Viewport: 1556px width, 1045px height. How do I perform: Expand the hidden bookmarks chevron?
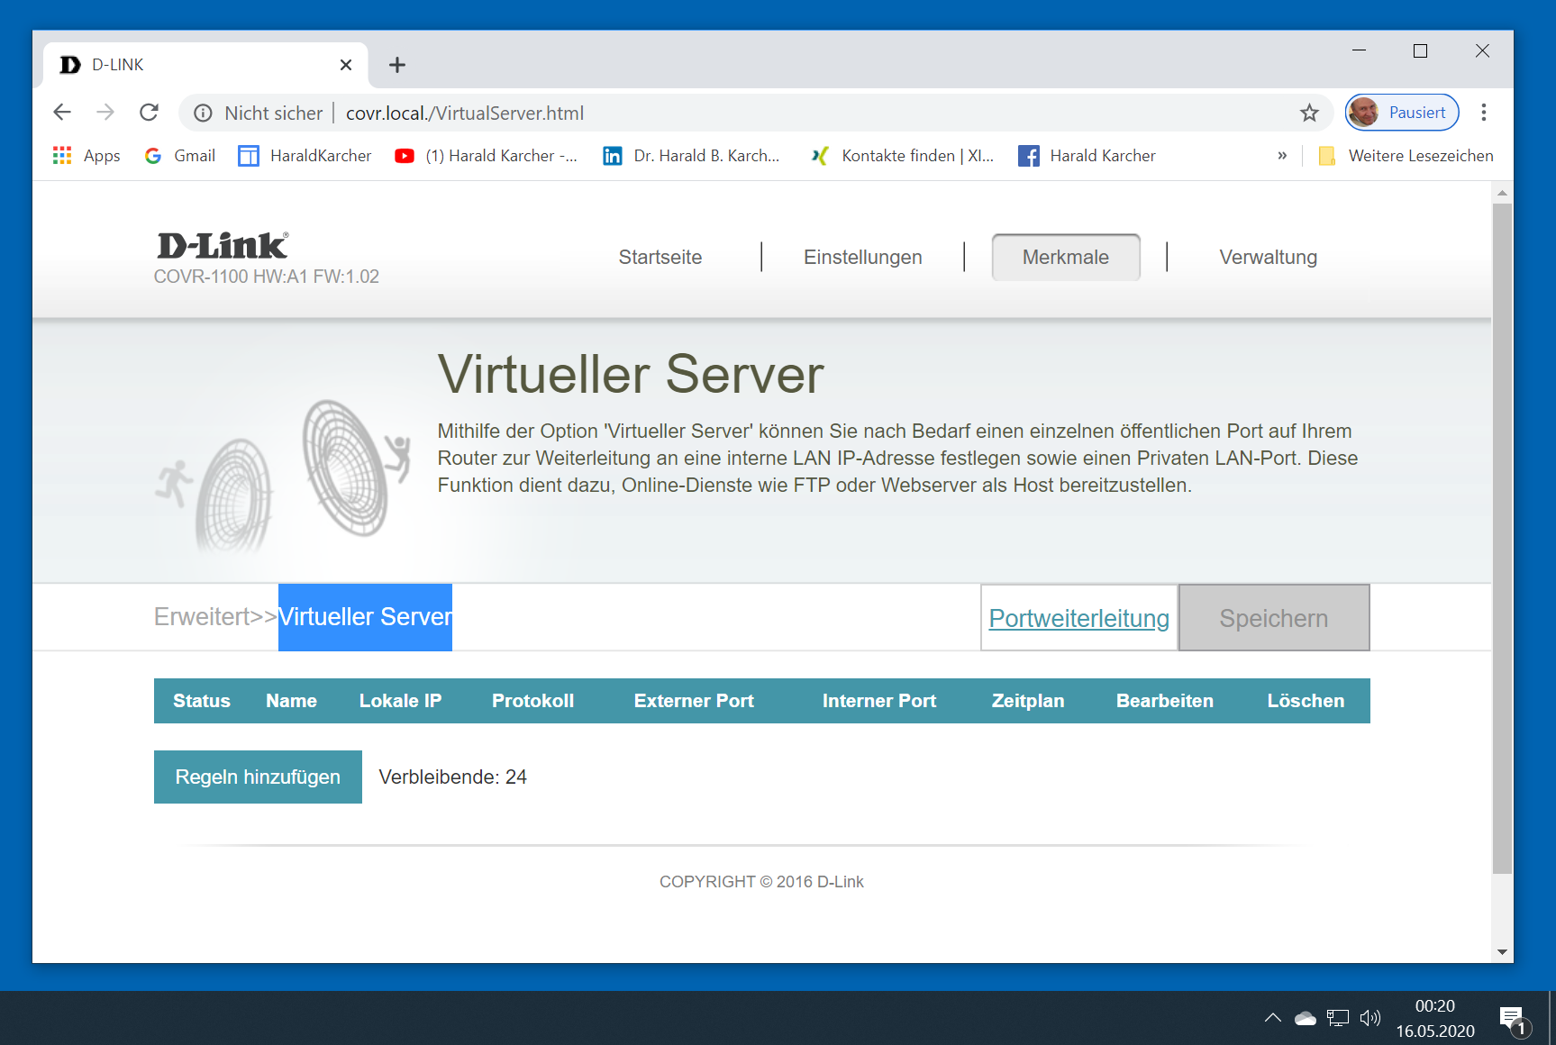coord(1282,156)
